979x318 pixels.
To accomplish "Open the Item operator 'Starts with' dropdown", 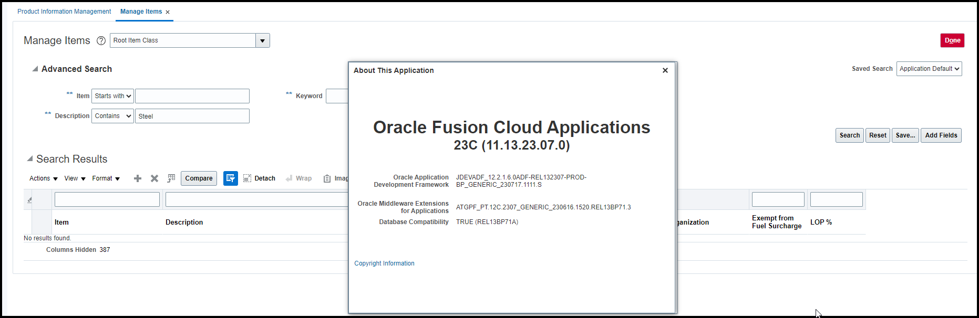I will click(112, 96).
